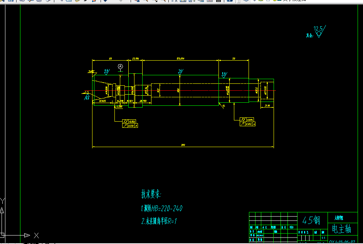Select the 1:5 taper symbol label
Viewport: 363px width, 244px height.
point(87,92)
